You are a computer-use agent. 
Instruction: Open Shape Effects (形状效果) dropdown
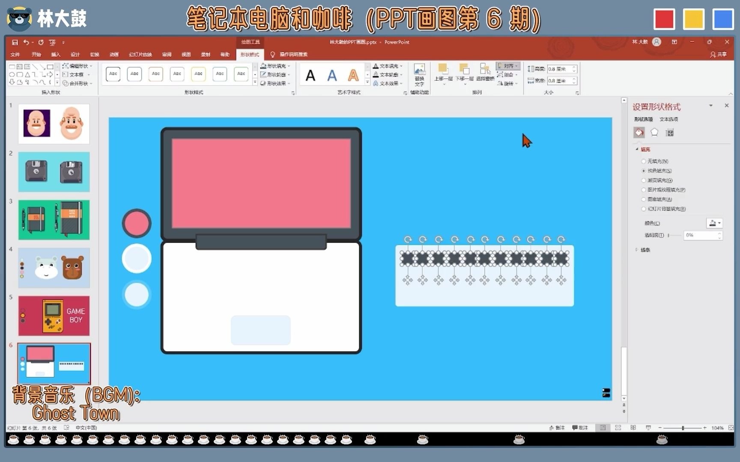275,83
